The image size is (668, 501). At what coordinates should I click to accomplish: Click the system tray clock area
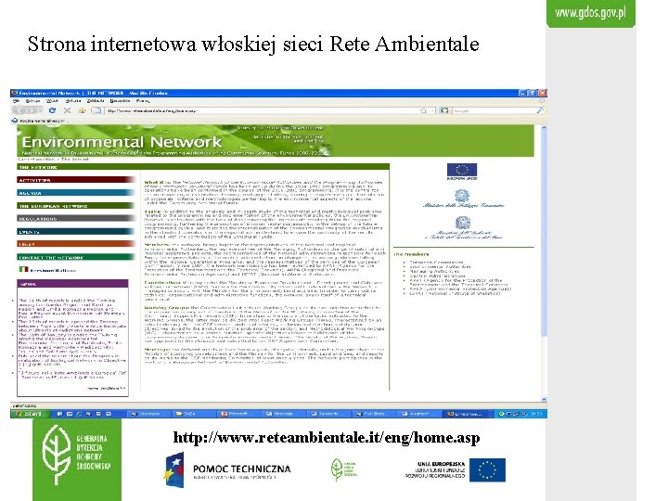coord(537,414)
